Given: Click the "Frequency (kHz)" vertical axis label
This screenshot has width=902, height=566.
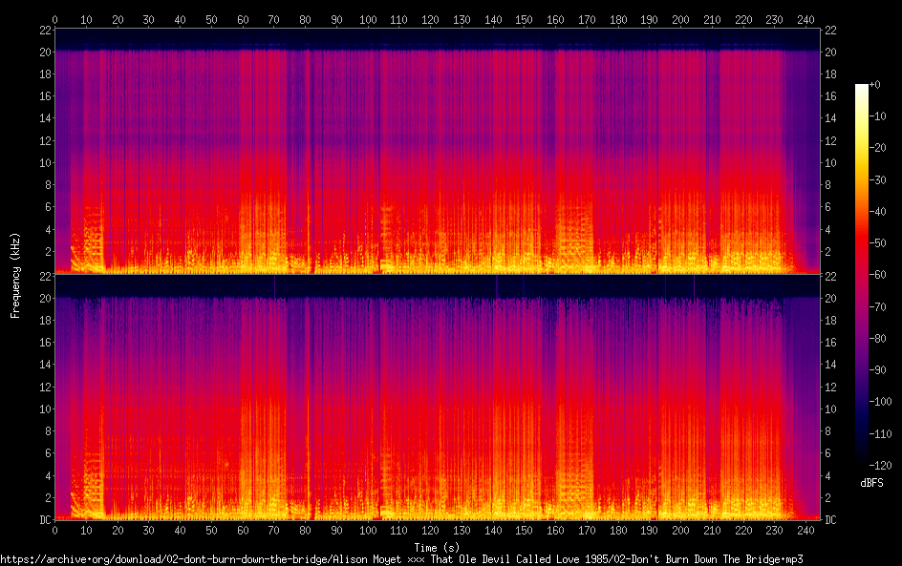Looking at the screenshot, I should click(x=15, y=275).
